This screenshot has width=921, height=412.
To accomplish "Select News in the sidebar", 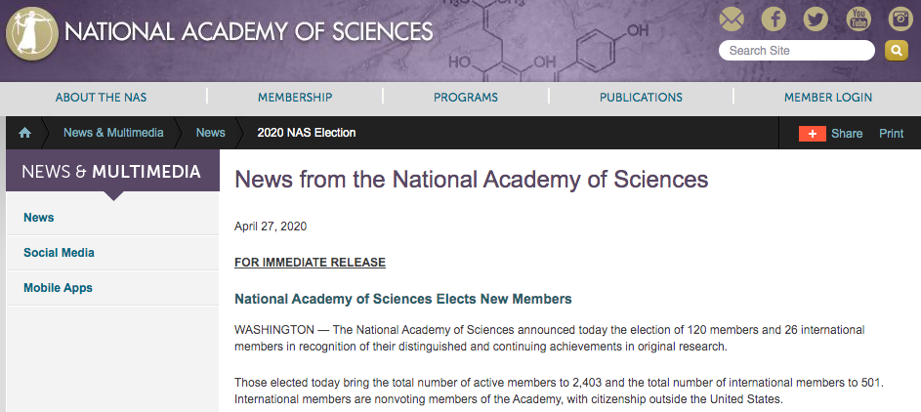I will pos(39,218).
